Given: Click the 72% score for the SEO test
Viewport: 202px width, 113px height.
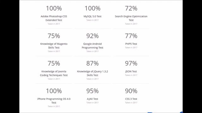Looking at the screenshot, I should click(131, 8).
